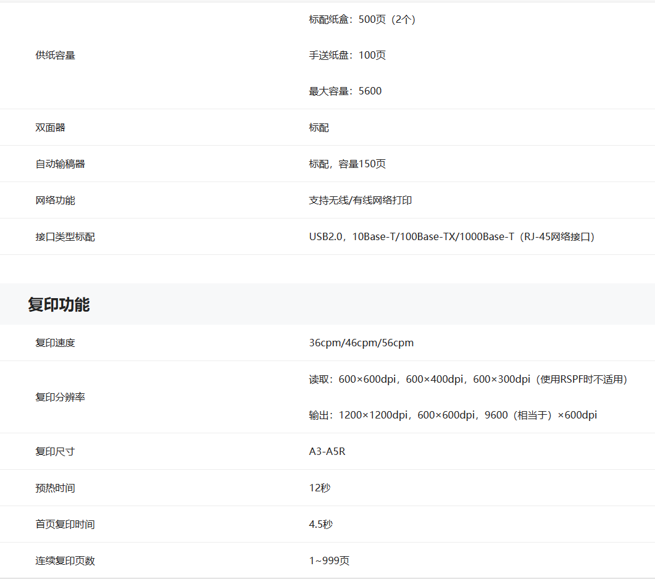
Task: Click the 首页复印时间 row label
Action: click(x=65, y=525)
